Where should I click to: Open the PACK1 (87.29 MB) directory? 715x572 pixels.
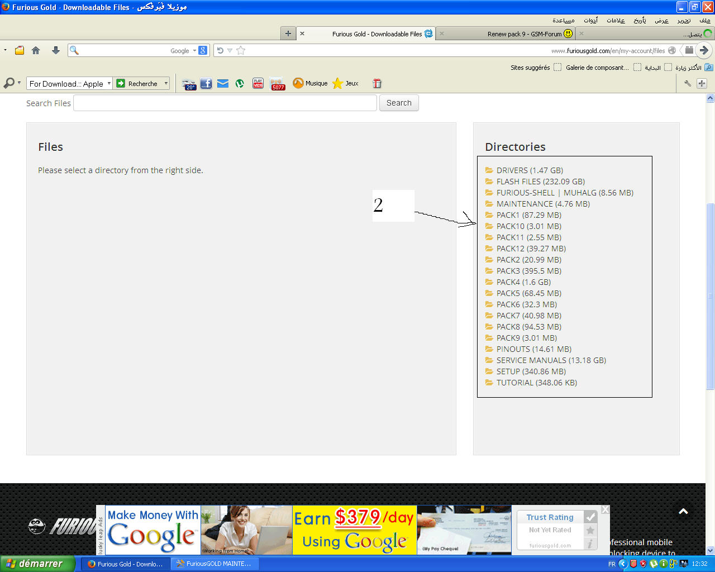click(x=523, y=215)
